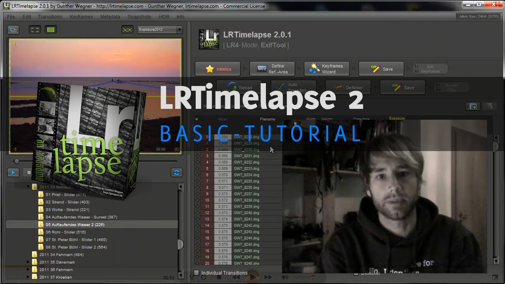Toggle keyframe diamond on row 3

[197, 156]
